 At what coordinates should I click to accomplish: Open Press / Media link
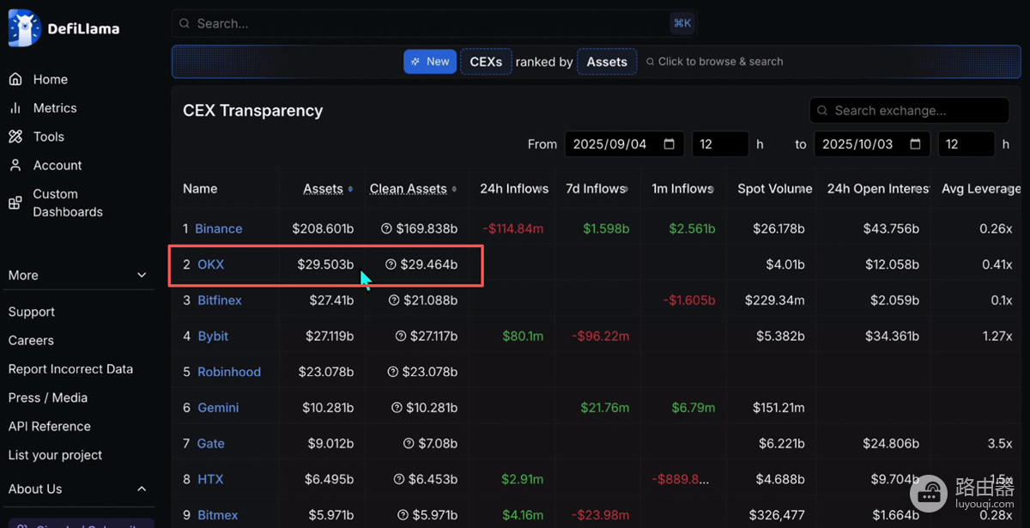48,398
